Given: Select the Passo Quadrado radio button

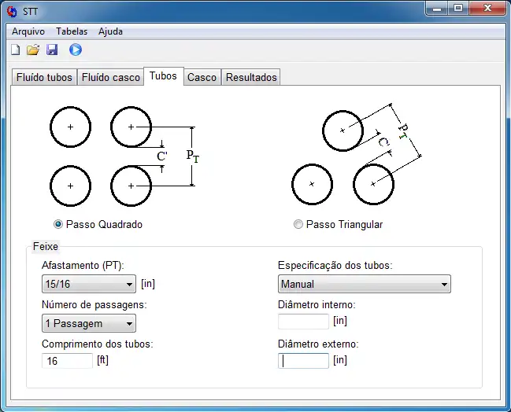Looking at the screenshot, I should click(x=58, y=224).
